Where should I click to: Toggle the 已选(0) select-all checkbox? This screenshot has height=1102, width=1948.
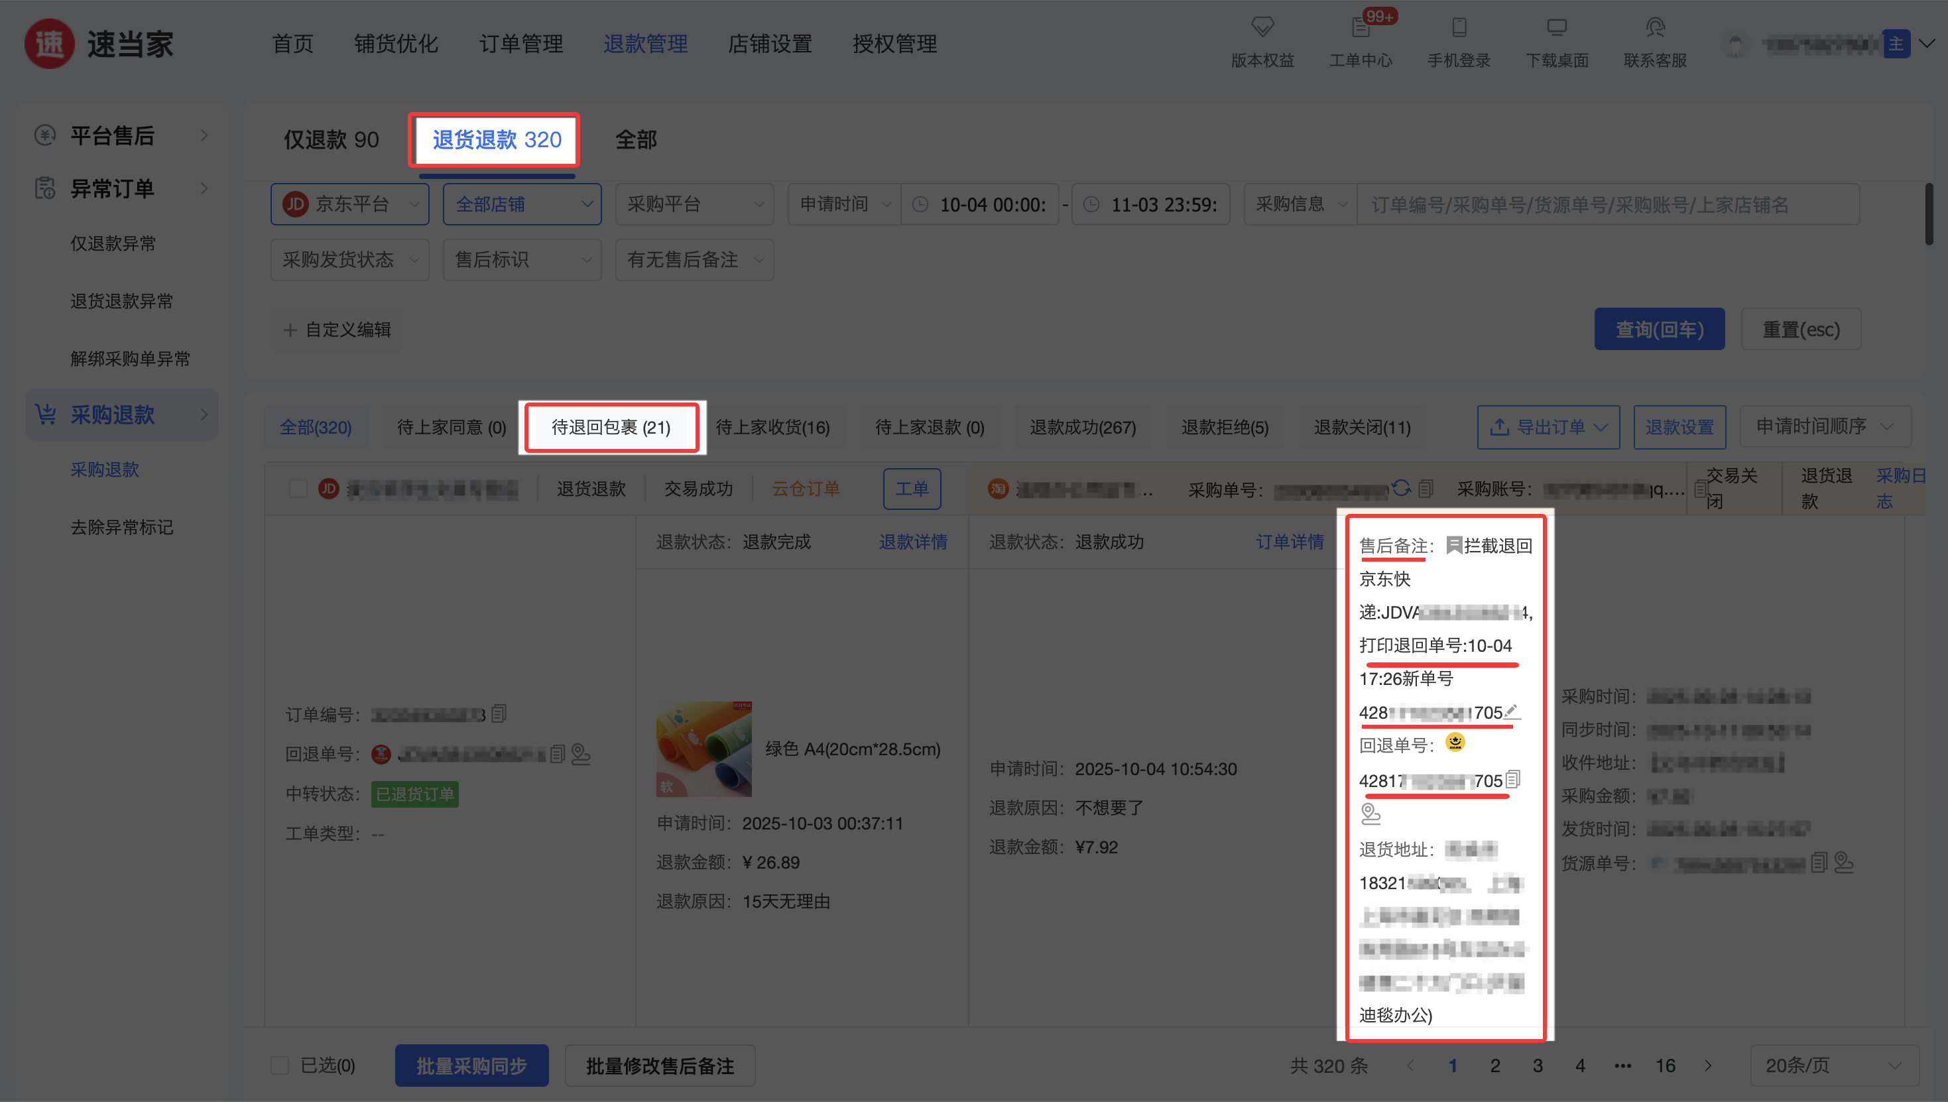click(280, 1065)
